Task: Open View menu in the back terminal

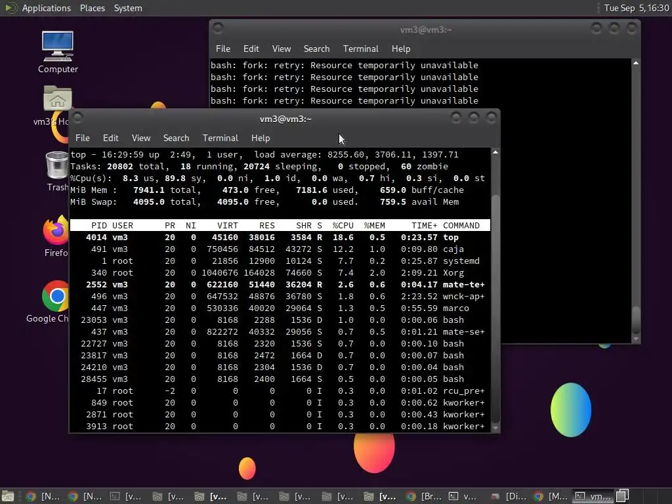Action: click(282, 49)
